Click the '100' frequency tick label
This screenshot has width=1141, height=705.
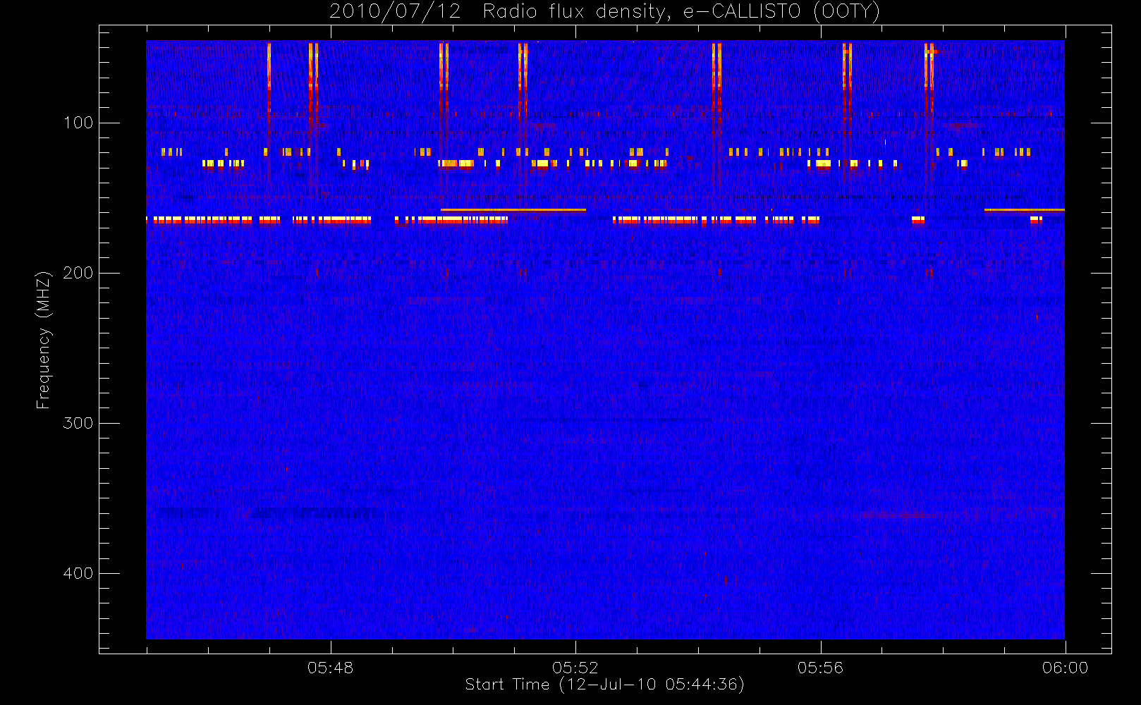(78, 123)
